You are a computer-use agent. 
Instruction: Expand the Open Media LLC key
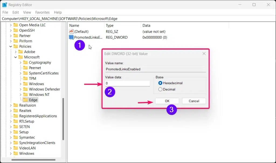[11, 25]
